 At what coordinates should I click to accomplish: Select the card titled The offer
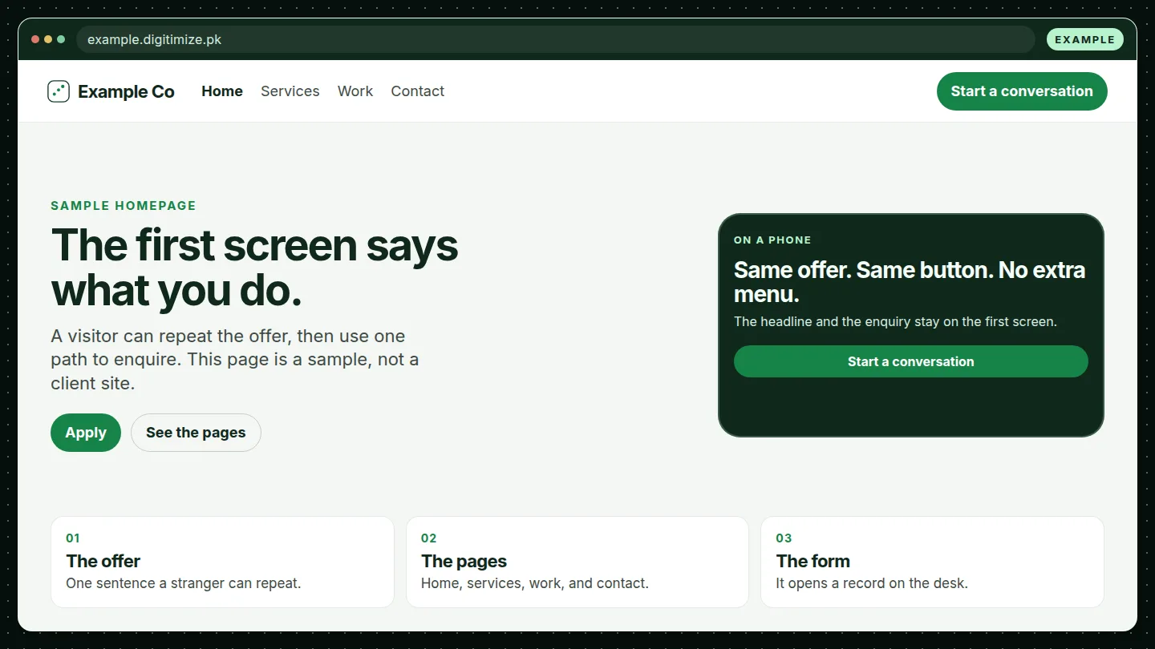(x=222, y=562)
